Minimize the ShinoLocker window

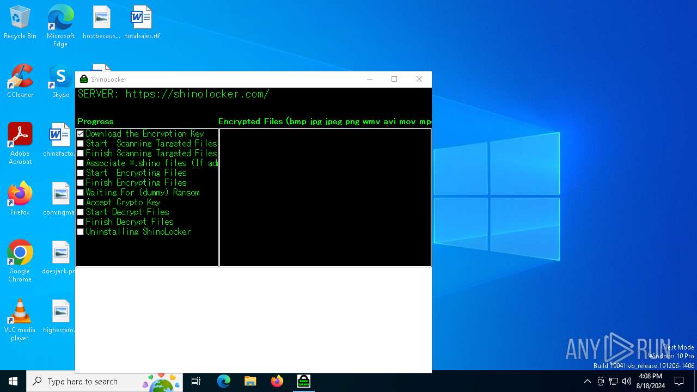tap(370, 79)
